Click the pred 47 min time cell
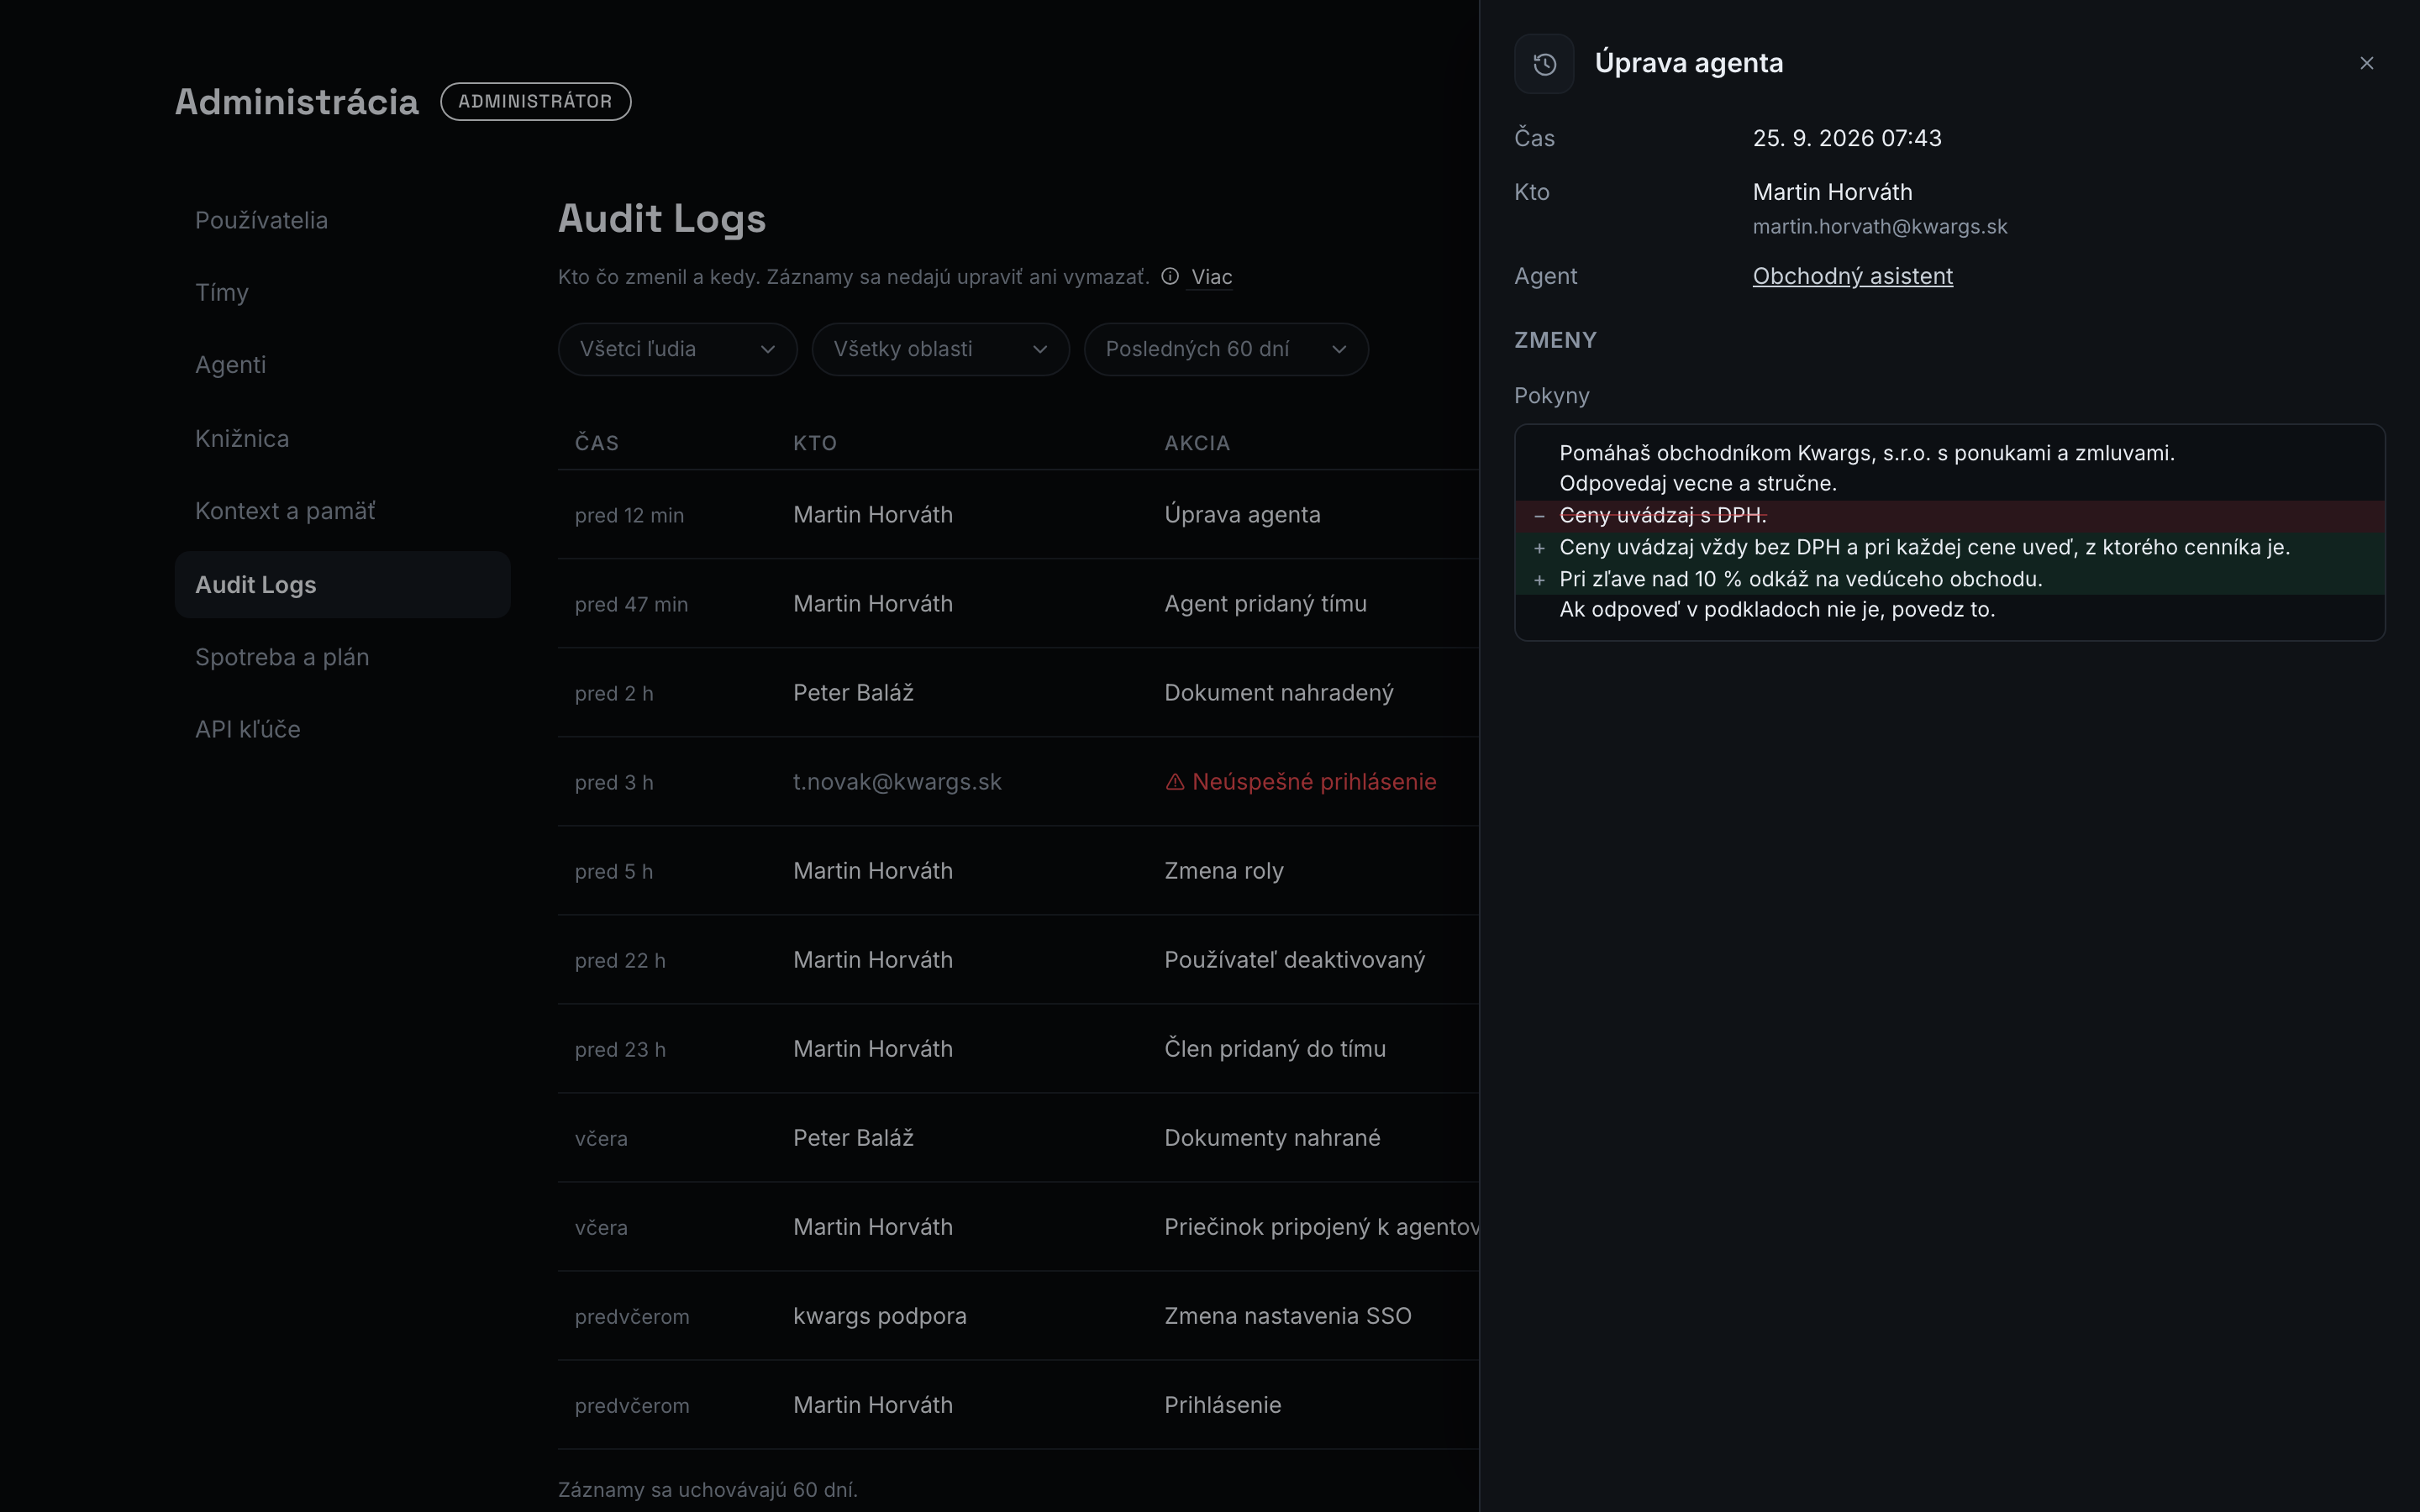Image resolution: width=2420 pixels, height=1512 pixels. click(x=631, y=605)
